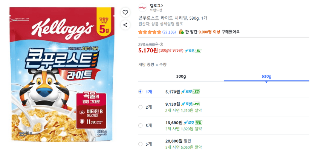Switch to the 300g weight tab

click(181, 77)
